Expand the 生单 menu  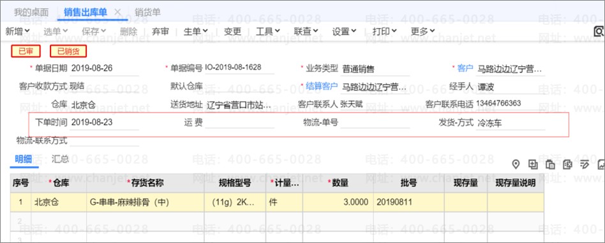pos(196,32)
